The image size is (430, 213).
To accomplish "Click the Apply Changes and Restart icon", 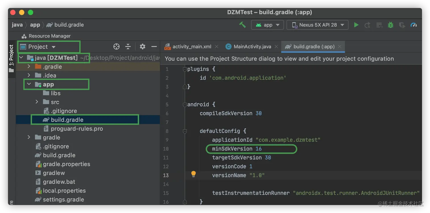I will tap(367, 25).
